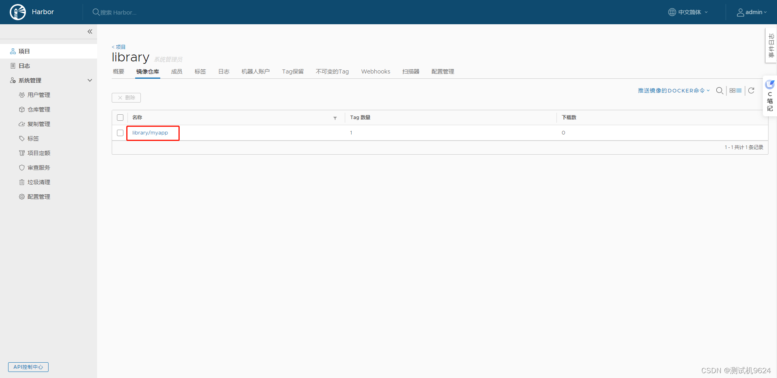
Task: Select all repositories header checkbox
Action: (120, 118)
